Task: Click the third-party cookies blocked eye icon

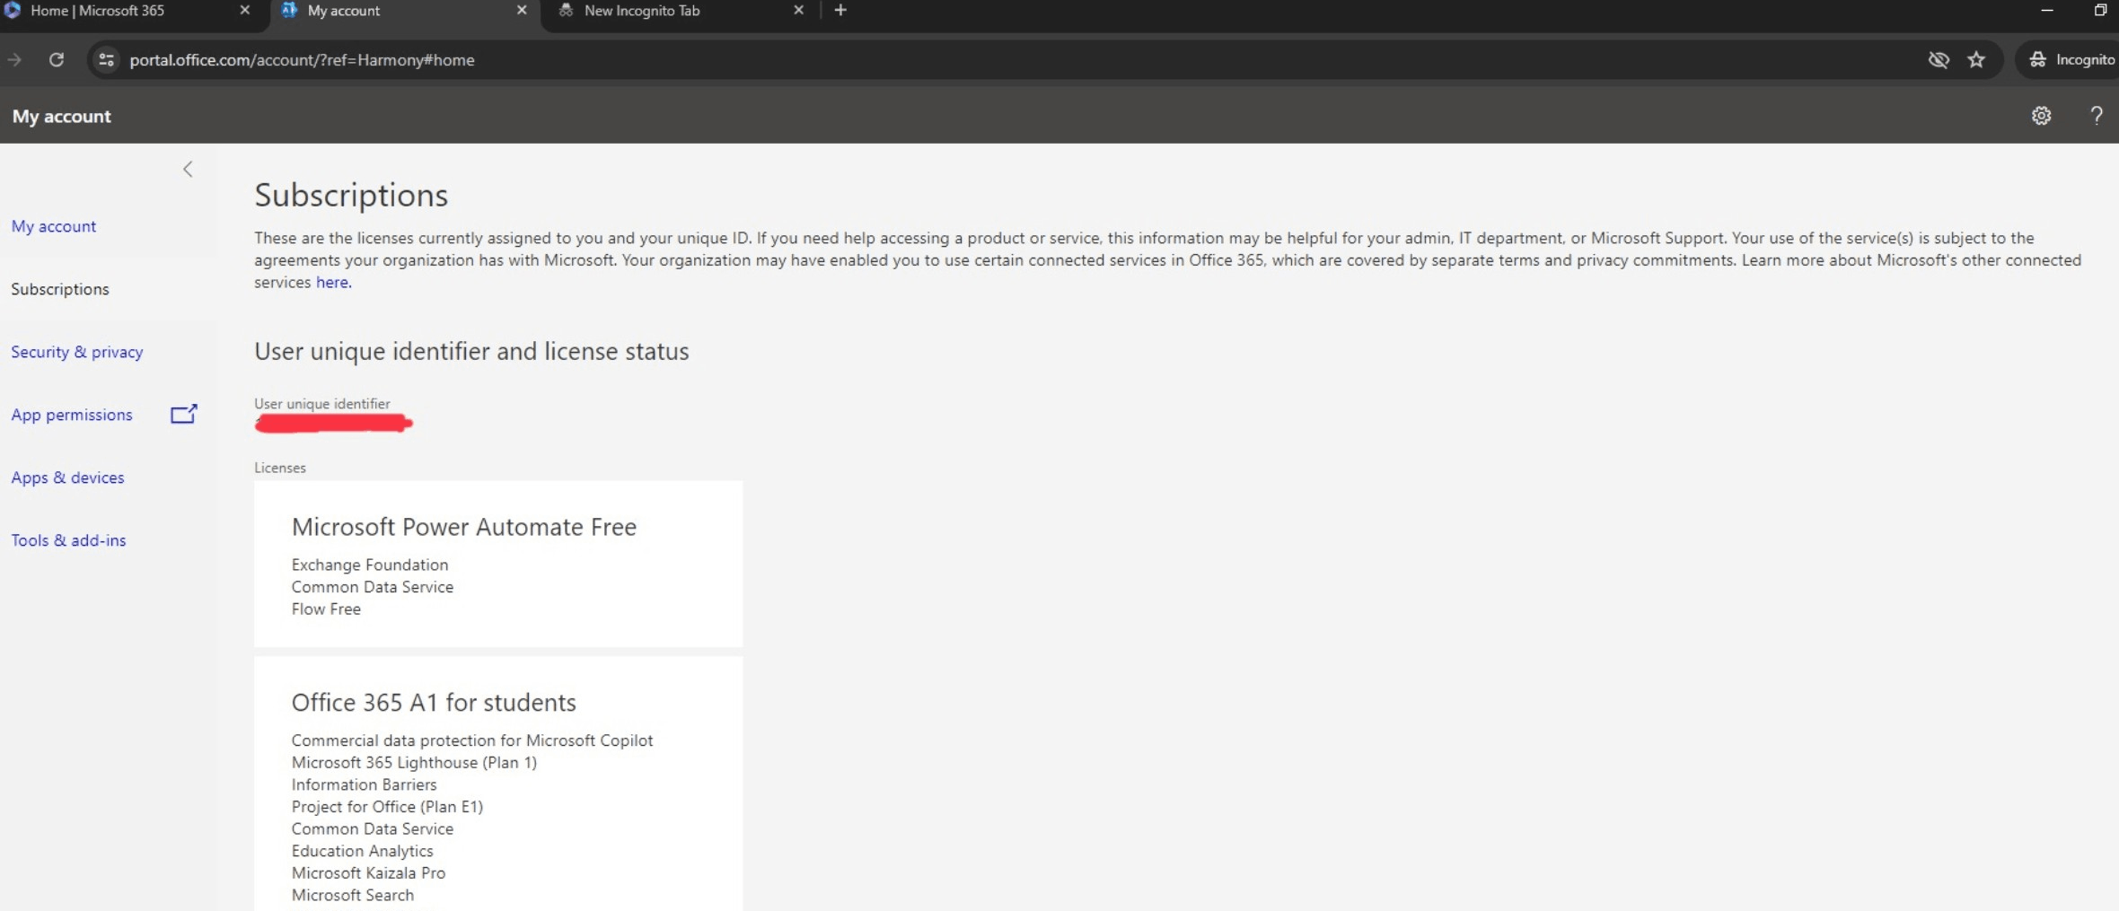Action: tap(1939, 59)
